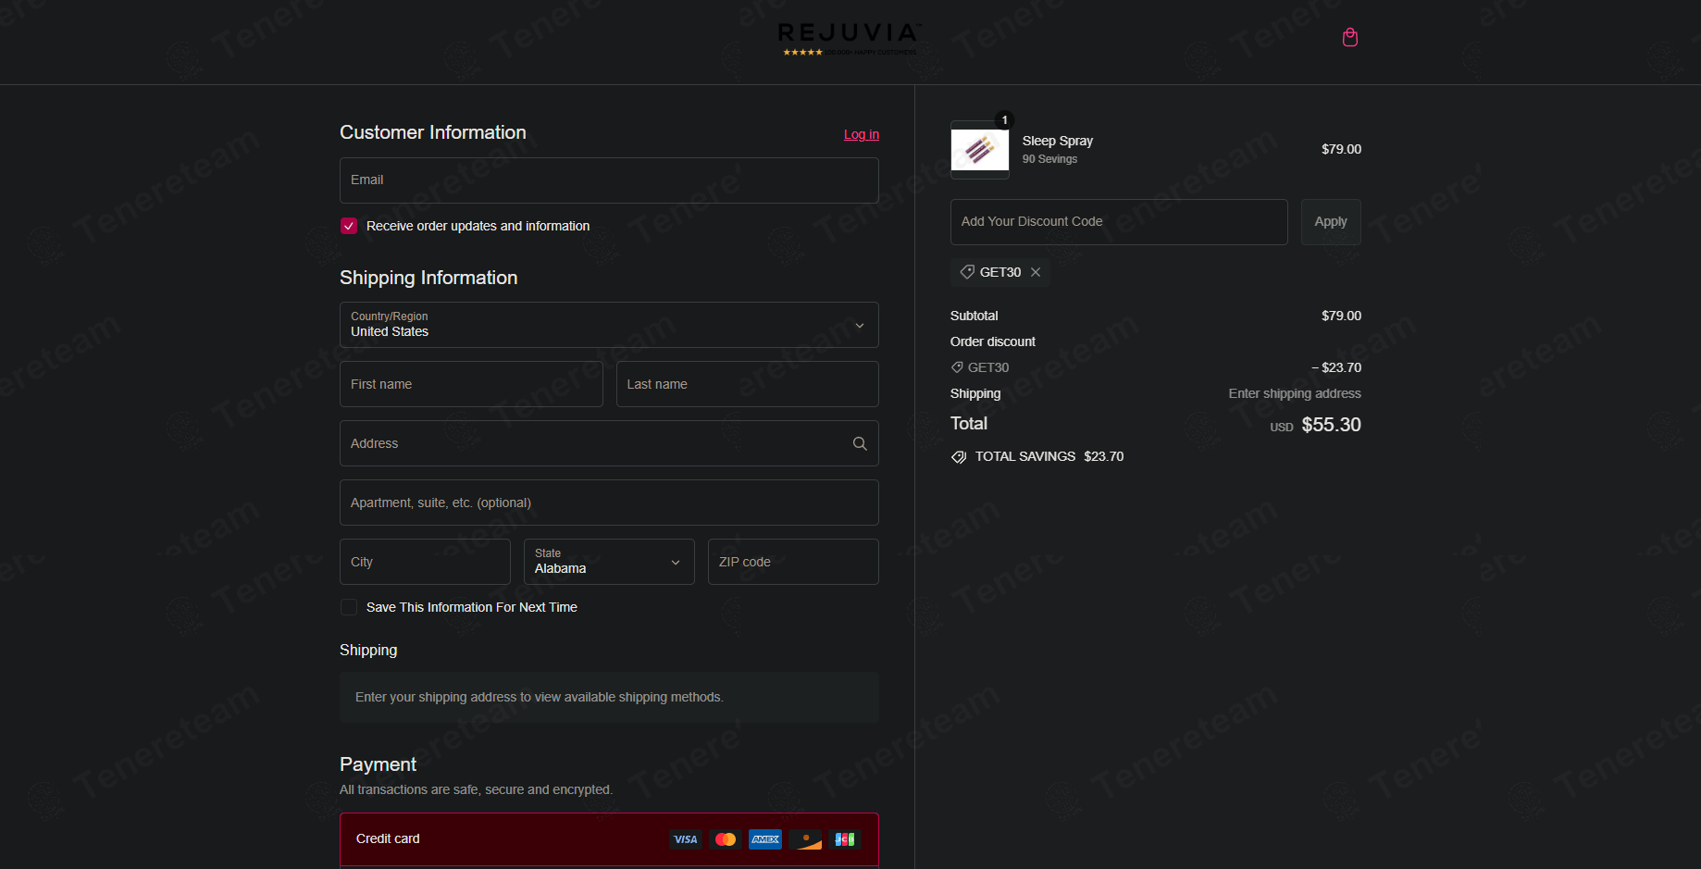
Task: Open the State dropdown showing Alabama
Action: 609,562
